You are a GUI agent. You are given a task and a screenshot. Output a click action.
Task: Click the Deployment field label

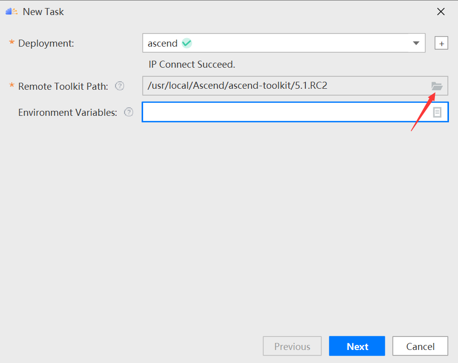click(46, 44)
